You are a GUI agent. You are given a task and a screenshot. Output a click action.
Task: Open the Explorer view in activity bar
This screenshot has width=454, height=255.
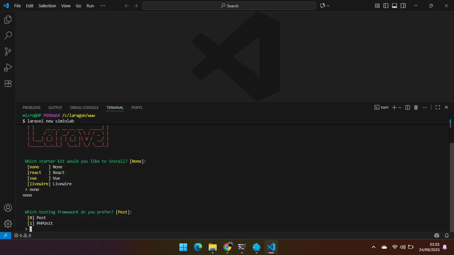8,20
